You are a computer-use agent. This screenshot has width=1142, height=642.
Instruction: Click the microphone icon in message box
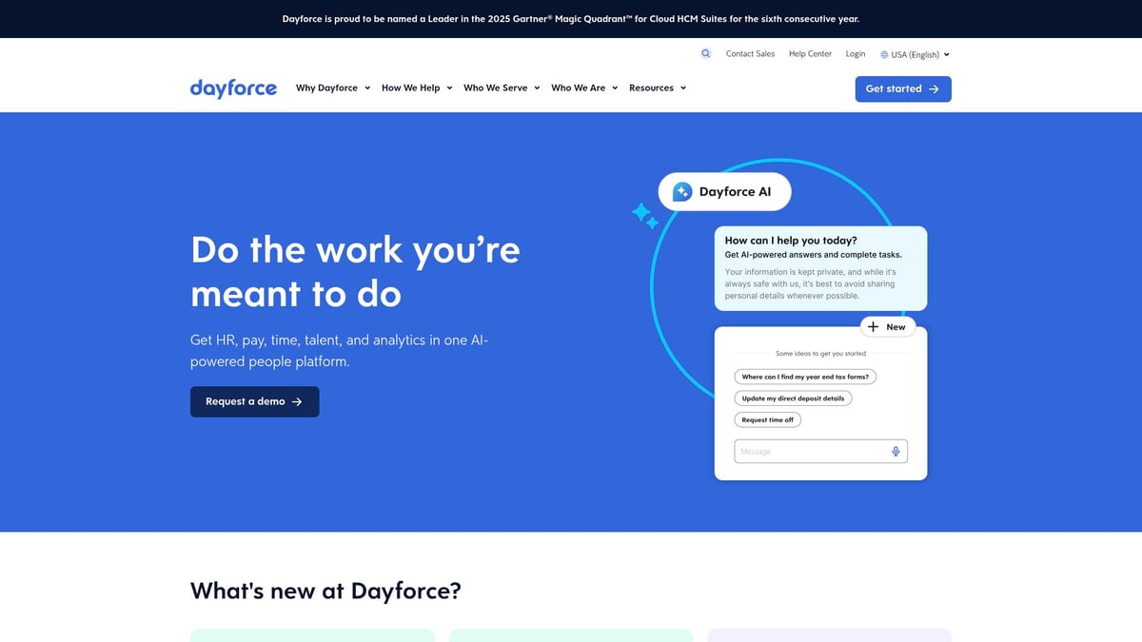tap(896, 452)
